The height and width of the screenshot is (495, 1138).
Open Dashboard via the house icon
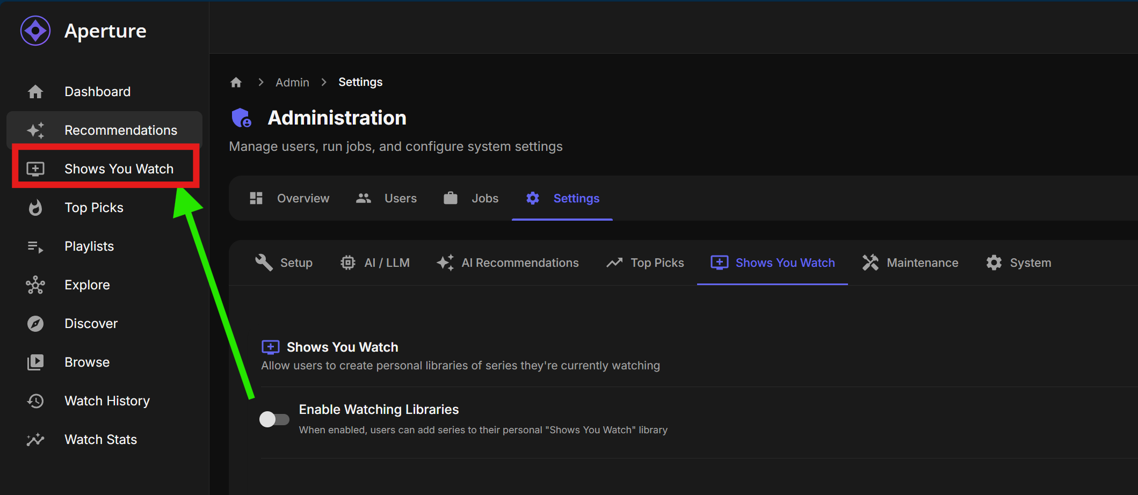[35, 92]
